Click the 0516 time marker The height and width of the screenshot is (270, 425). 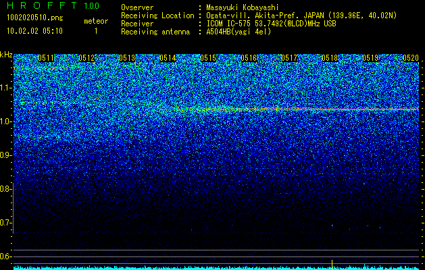[249, 58]
